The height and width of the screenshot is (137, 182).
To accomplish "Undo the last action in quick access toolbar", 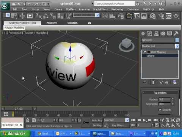I will [x=30, y=4].
